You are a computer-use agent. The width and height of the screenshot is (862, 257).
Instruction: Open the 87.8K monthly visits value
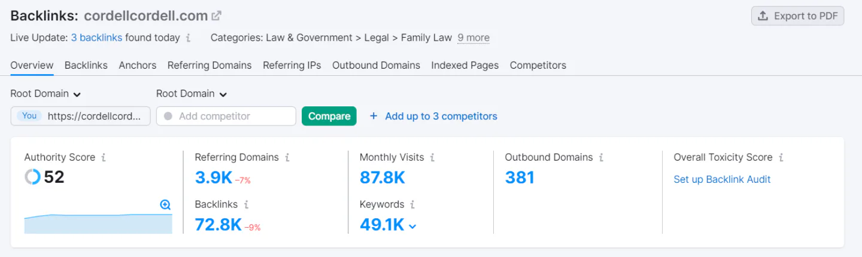click(383, 178)
